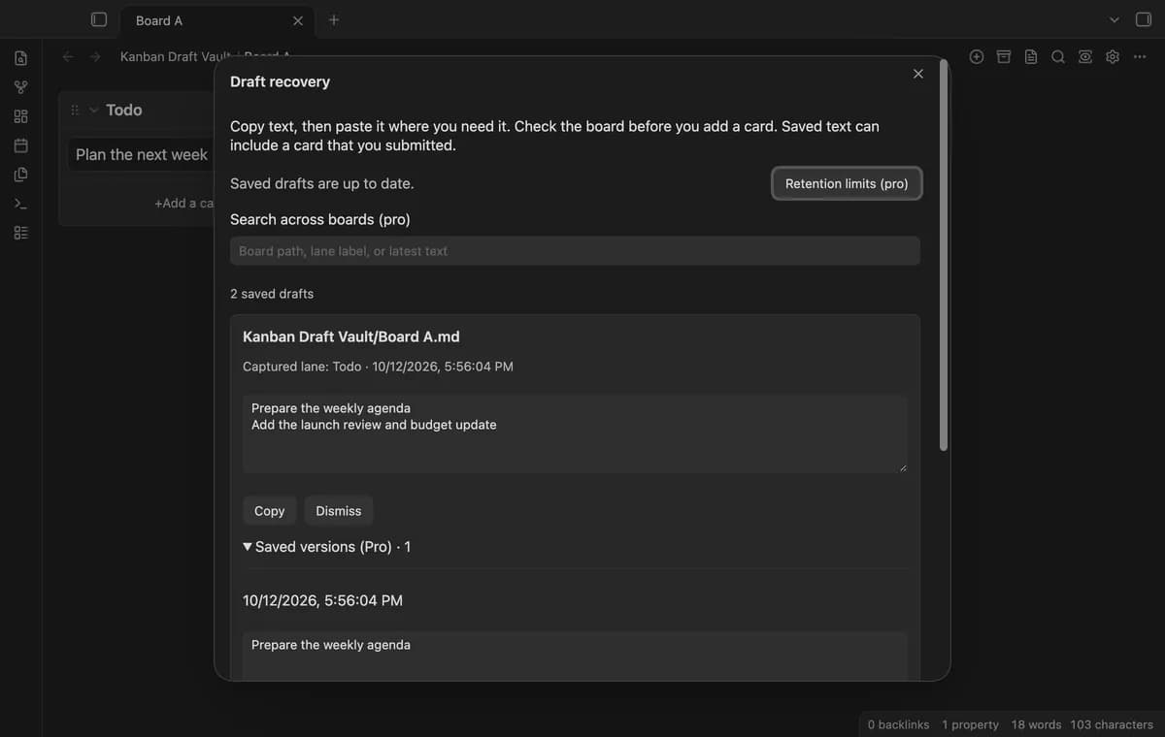
Task: Click the dialog vertical scrollbar
Action: tap(944, 257)
